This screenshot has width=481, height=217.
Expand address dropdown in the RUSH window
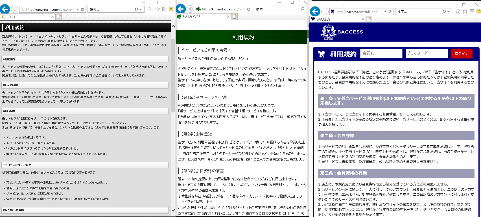(78, 9)
